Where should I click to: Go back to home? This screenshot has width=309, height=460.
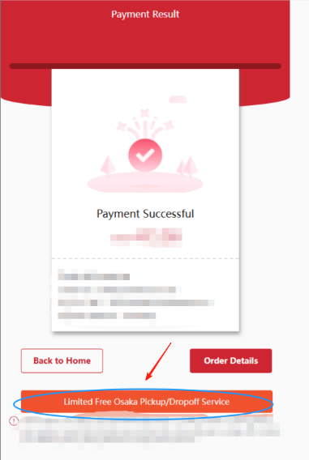(62, 361)
